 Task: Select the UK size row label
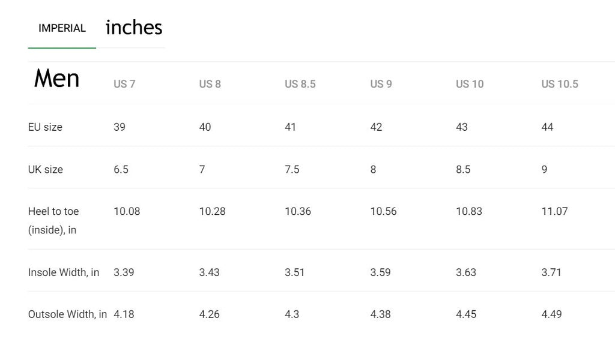tap(45, 170)
